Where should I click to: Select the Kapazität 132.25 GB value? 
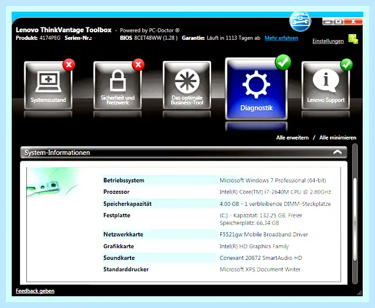tap(261, 219)
